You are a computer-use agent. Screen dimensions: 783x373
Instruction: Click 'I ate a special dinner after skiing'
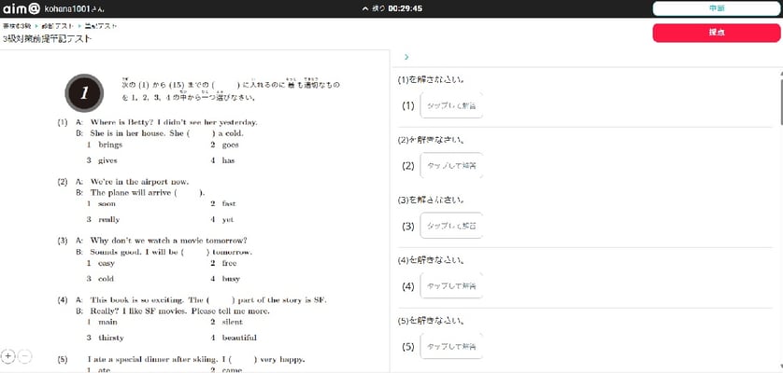[x=152, y=359]
